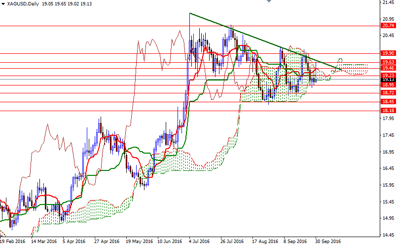Screen dimensions: 397x245
Task: Click the 15.45 price scale value
Action: 389,202
